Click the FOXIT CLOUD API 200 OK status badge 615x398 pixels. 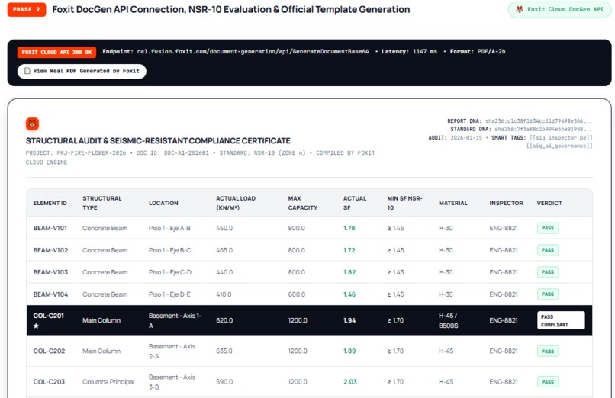coord(56,52)
